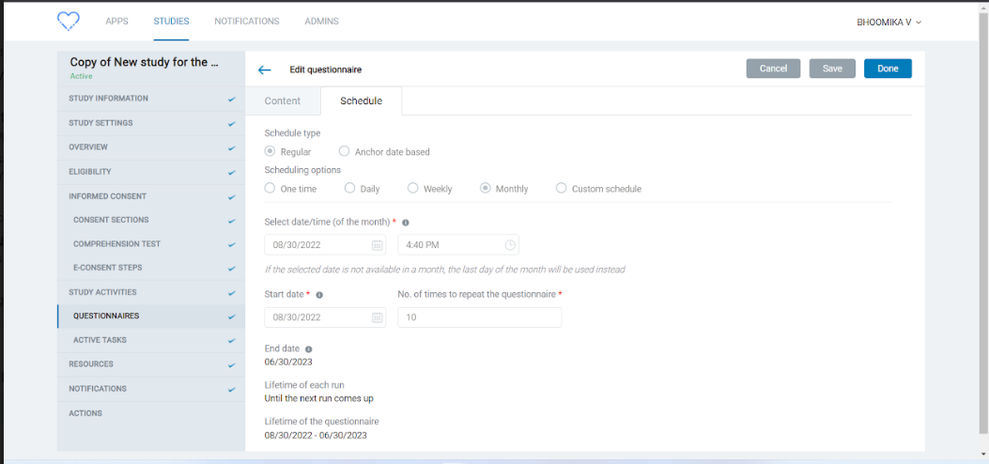Image resolution: width=989 pixels, height=464 pixels.
Task: Click the back arrow beside Edit questionnaire
Action: 264,70
